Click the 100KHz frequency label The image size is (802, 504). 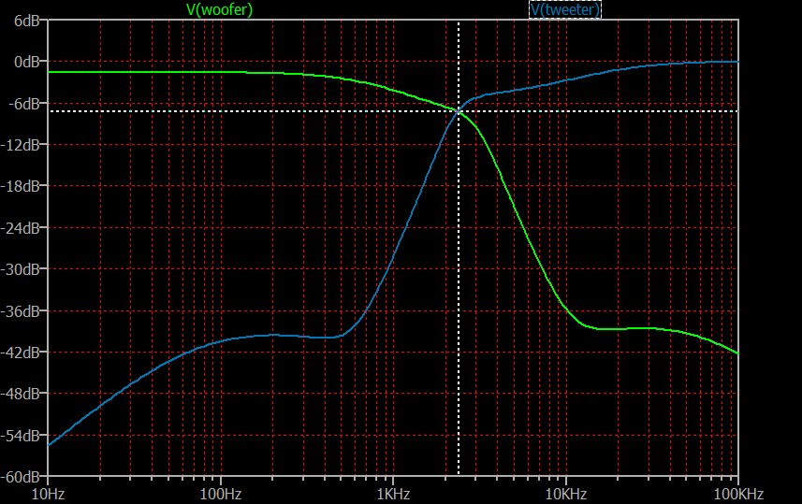click(x=738, y=495)
